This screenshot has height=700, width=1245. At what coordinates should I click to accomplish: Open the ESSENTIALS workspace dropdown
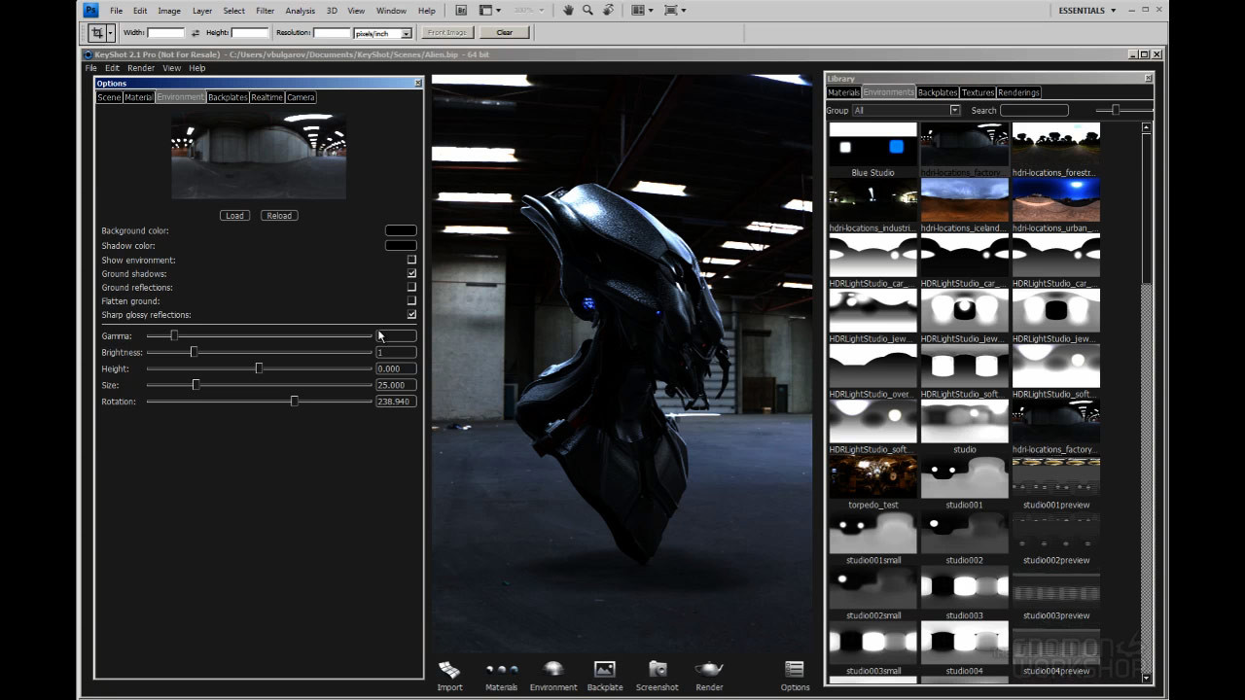[1086, 10]
